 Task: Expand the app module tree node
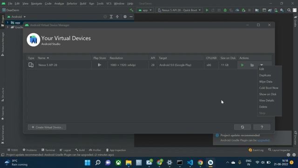click(x=7, y=22)
